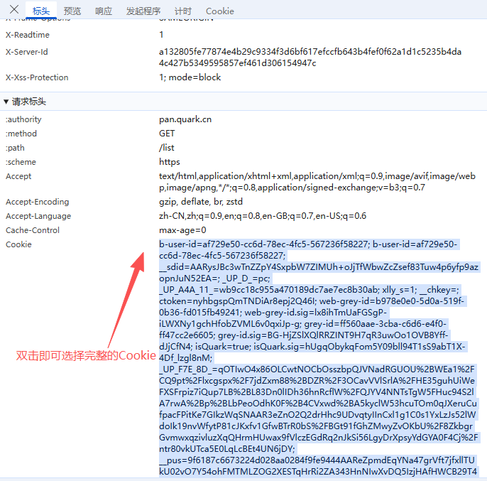Screen dimensions: 487x481
Task: Click the GET method value
Action: tap(167, 134)
